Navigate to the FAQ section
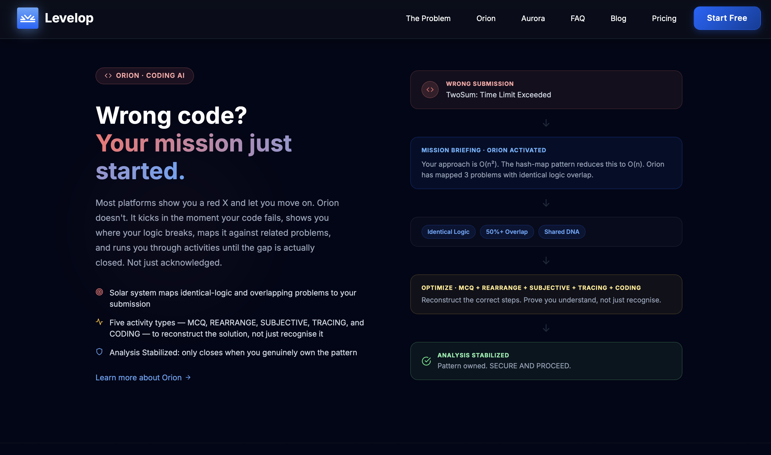Screen dimensions: 771x455 tap(578, 18)
